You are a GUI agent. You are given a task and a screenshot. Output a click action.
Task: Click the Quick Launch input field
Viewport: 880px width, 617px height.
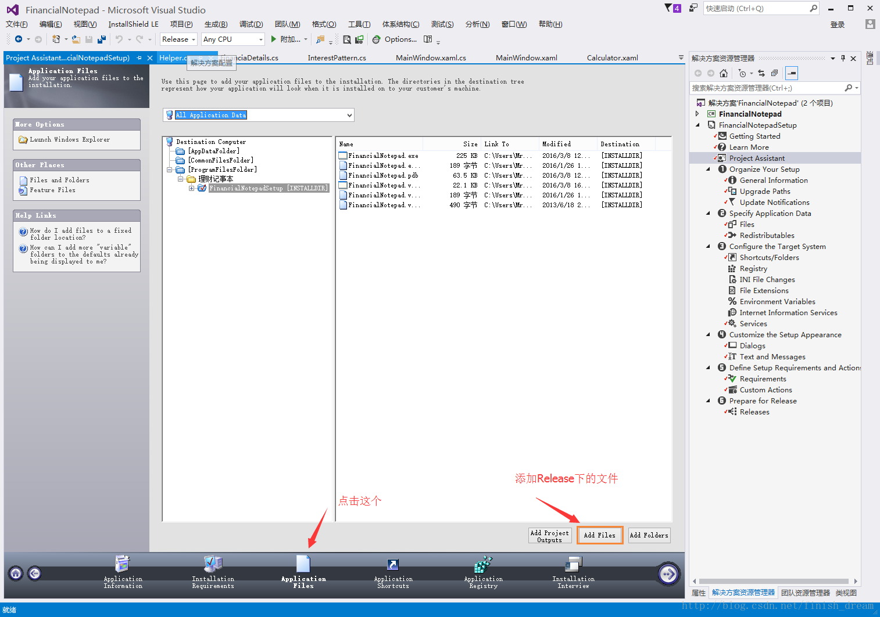tap(756, 8)
